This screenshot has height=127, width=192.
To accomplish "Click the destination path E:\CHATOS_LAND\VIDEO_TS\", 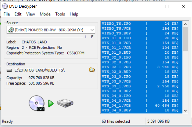I will [x=39, y=70].
